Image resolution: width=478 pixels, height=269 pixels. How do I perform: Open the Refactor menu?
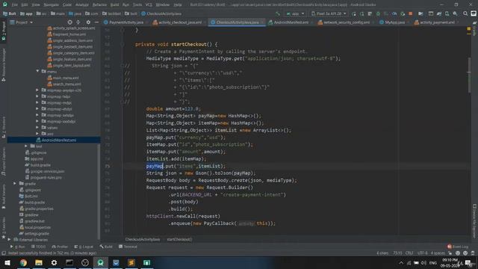(99, 4)
